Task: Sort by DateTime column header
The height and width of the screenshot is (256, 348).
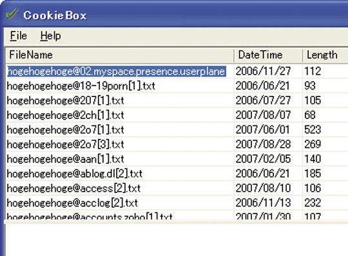Action: pos(268,55)
